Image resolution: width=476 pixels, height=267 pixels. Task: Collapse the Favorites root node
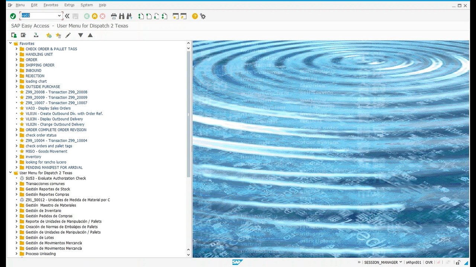[x=10, y=43]
